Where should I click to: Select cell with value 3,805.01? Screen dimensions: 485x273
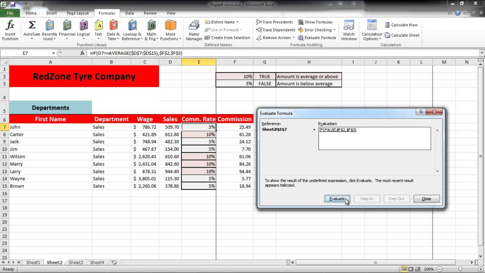coord(145,179)
